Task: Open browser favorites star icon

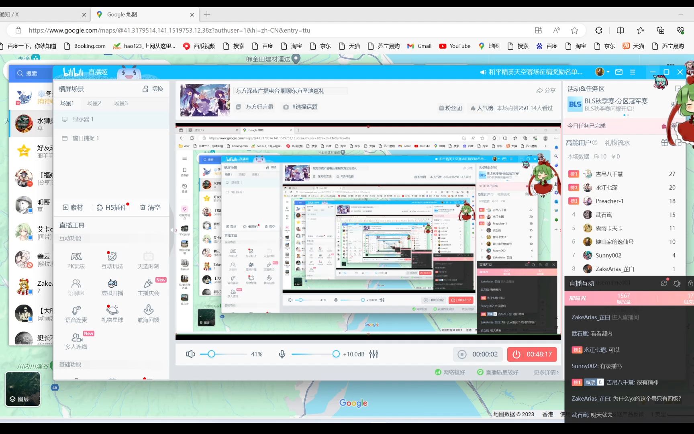Action: click(575, 30)
